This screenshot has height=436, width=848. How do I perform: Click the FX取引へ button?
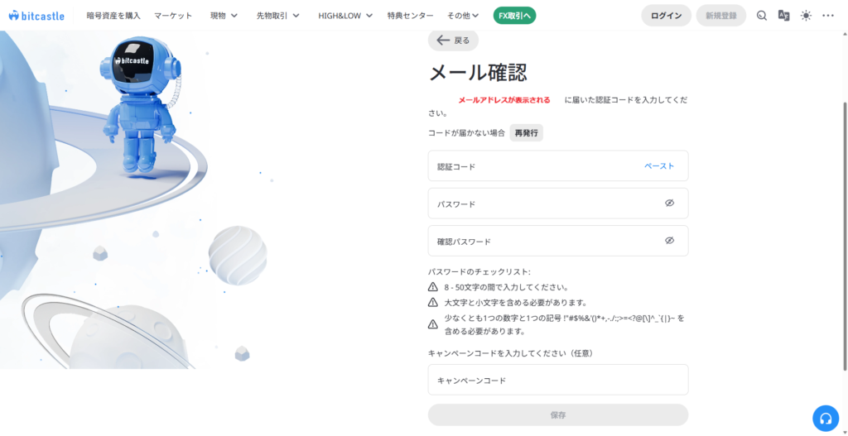pos(515,16)
